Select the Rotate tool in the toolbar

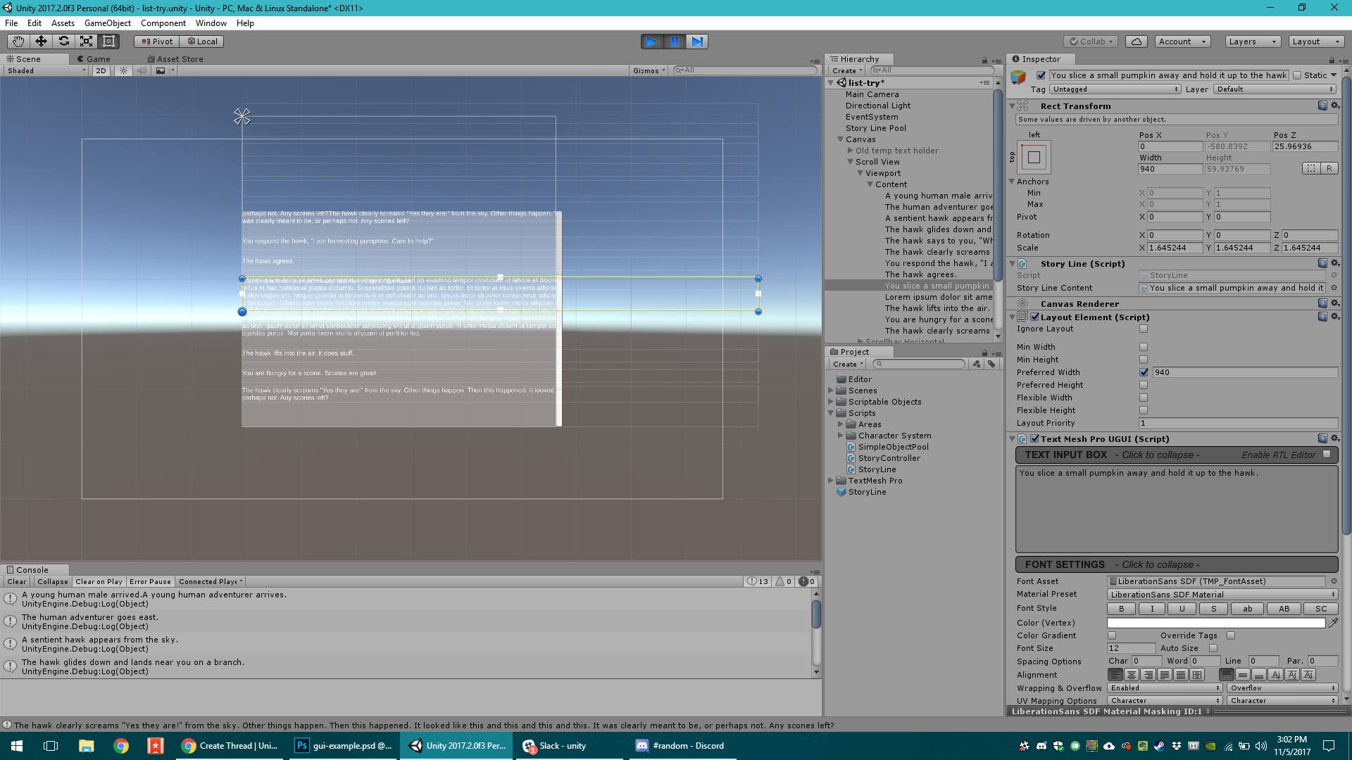tap(64, 41)
